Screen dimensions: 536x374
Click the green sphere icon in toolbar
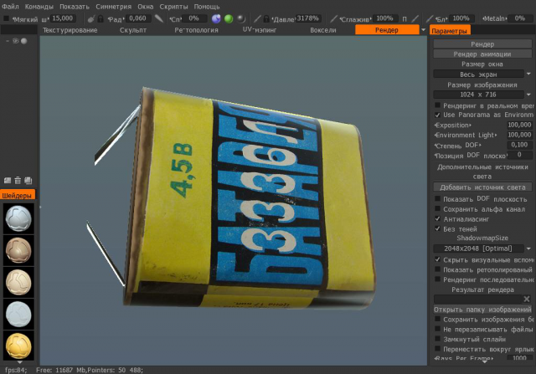pos(229,18)
